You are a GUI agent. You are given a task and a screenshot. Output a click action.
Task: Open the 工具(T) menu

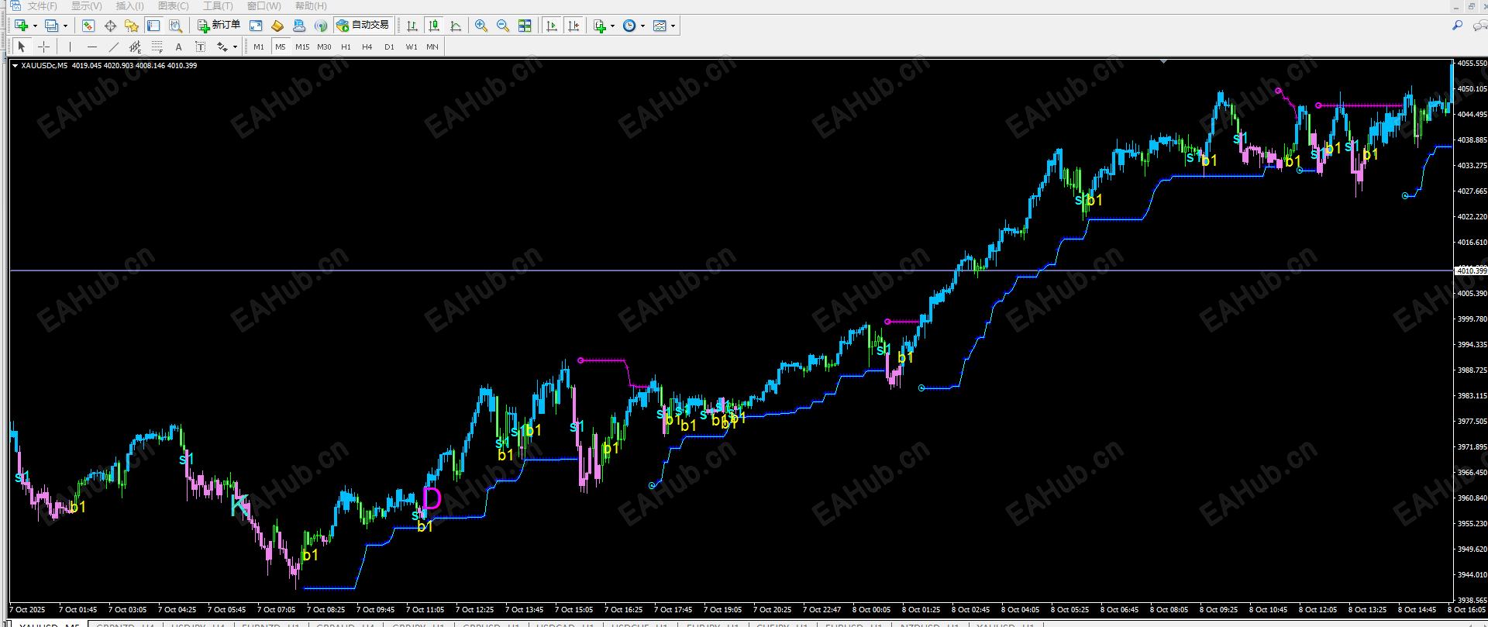tap(218, 6)
